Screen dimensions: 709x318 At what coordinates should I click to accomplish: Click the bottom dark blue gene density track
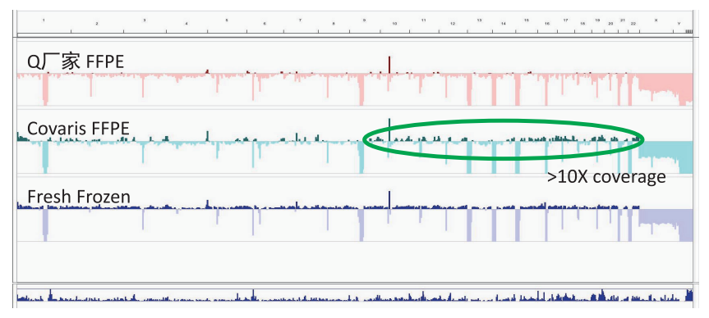355,295
